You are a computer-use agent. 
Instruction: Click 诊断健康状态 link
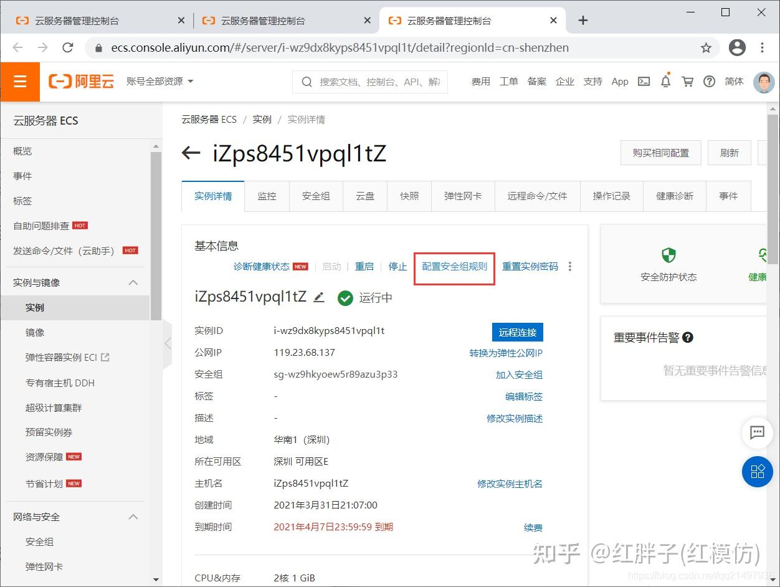(262, 267)
